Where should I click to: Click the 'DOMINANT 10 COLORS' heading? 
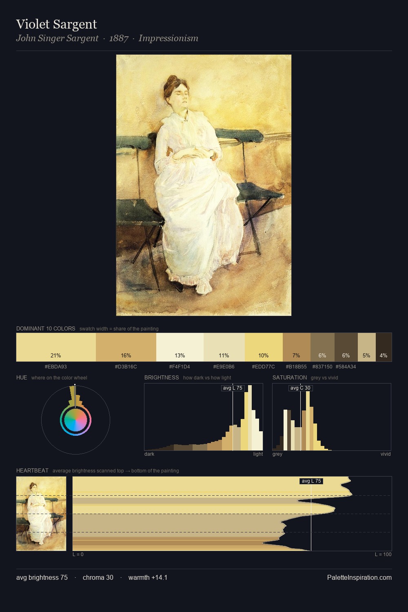click(46, 328)
